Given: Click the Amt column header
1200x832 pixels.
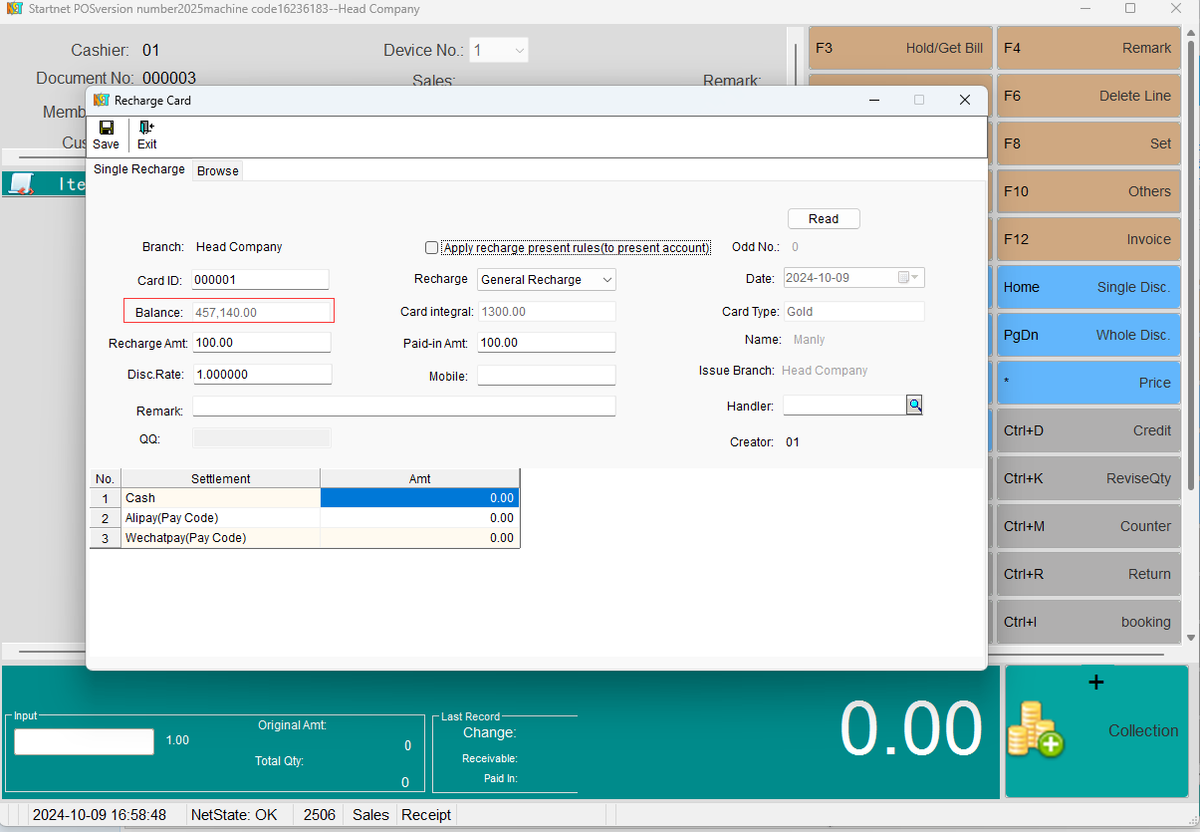Looking at the screenshot, I should pos(420,479).
